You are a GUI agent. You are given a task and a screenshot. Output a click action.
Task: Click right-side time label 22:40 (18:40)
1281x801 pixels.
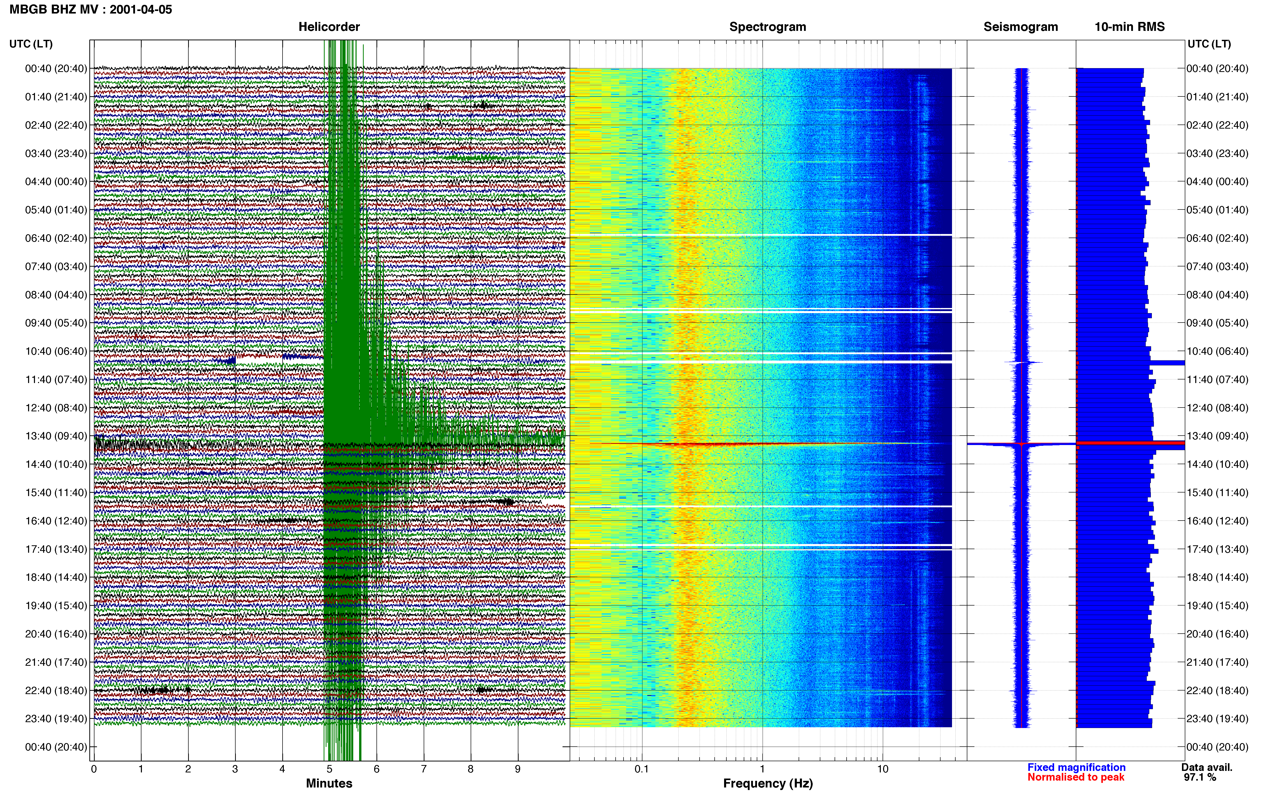click(1217, 690)
